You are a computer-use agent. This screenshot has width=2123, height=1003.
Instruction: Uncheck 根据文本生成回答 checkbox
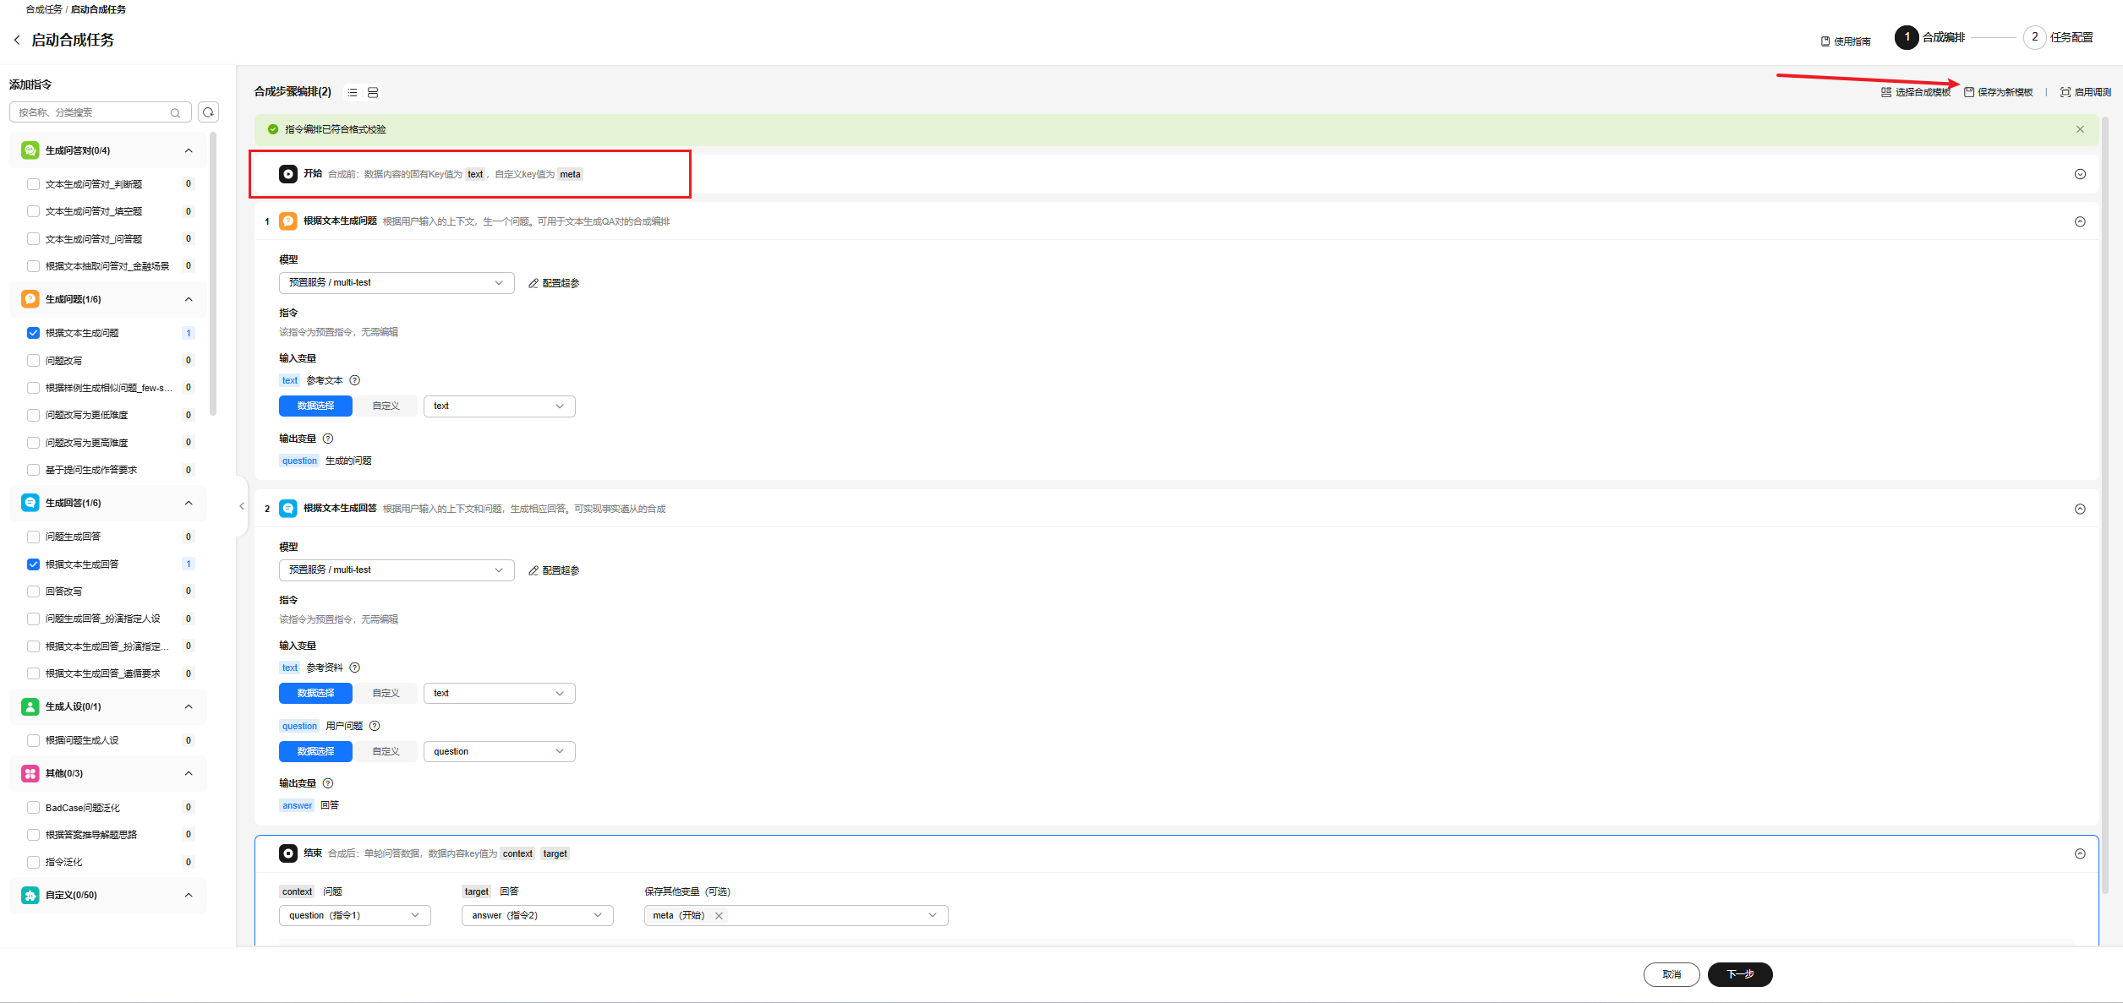pyautogui.click(x=34, y=564)
